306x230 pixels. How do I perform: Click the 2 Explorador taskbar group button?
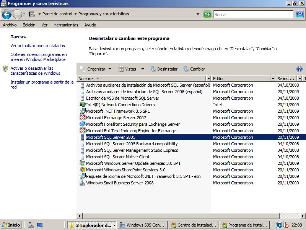coord(92,225)
